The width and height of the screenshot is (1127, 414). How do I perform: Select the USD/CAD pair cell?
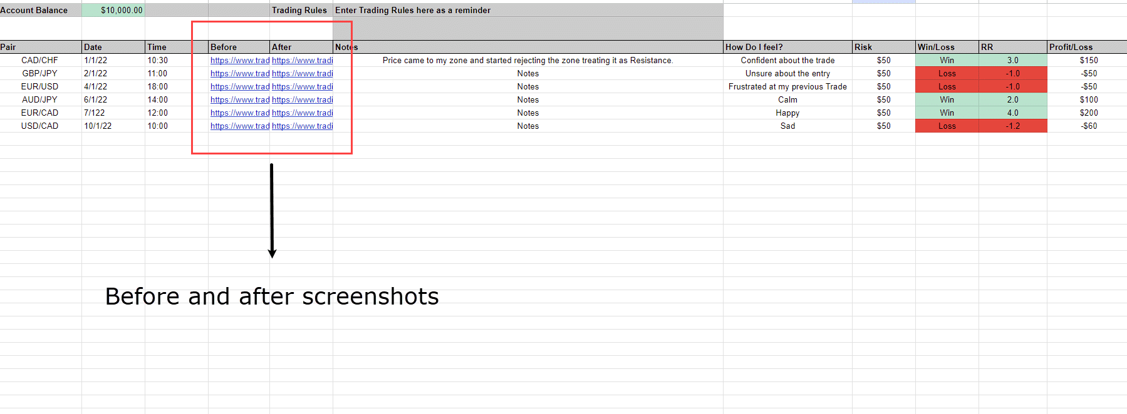coord(41,126)
